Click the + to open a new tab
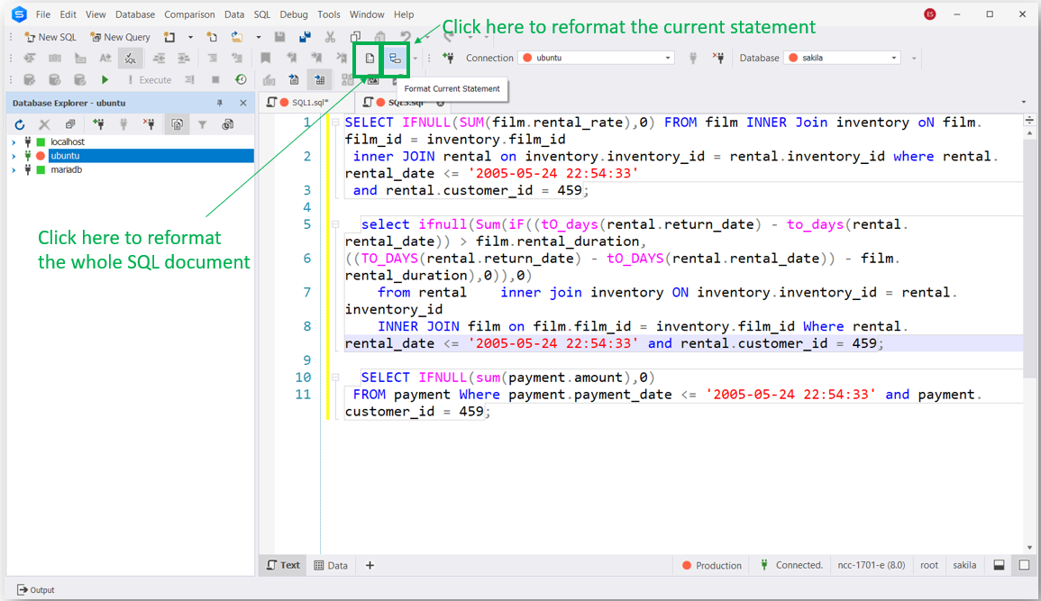Image resolution: width=1041 pixels, height=601 pixels. pos(370,565)
